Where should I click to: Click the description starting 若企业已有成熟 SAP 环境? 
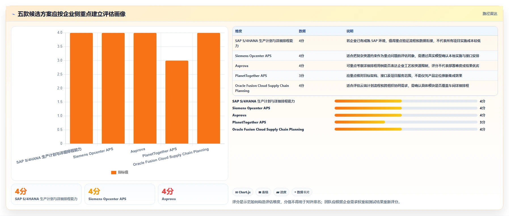coord(413,41)
